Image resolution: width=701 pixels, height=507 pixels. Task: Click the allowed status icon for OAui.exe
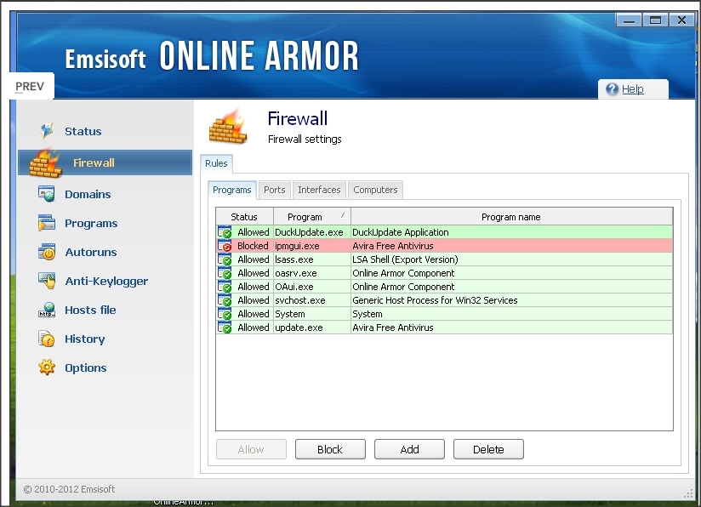(225, 287)
